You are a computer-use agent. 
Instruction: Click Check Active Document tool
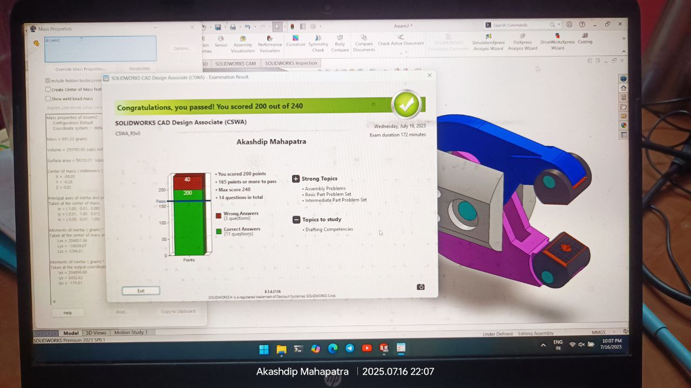[401, 40]
